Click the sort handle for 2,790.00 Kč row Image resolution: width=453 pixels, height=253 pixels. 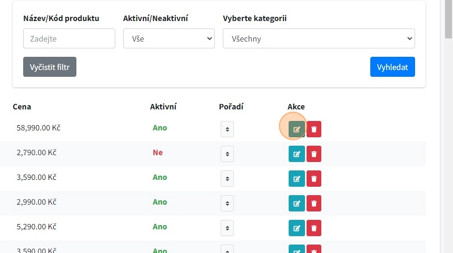[x=227, y=154]
